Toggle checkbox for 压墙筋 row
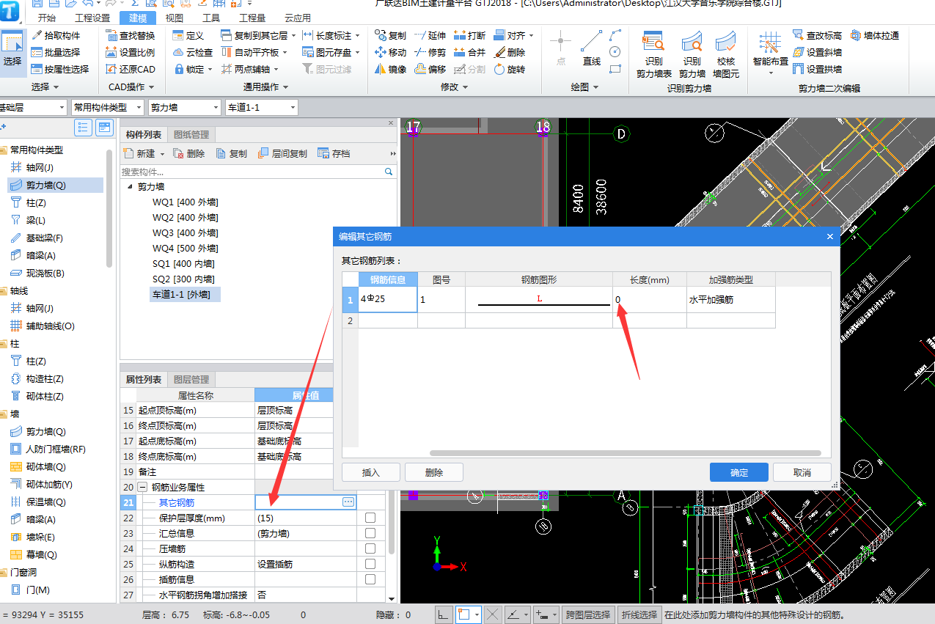Viewport: 935px width, 624px height. pos(370,548)
